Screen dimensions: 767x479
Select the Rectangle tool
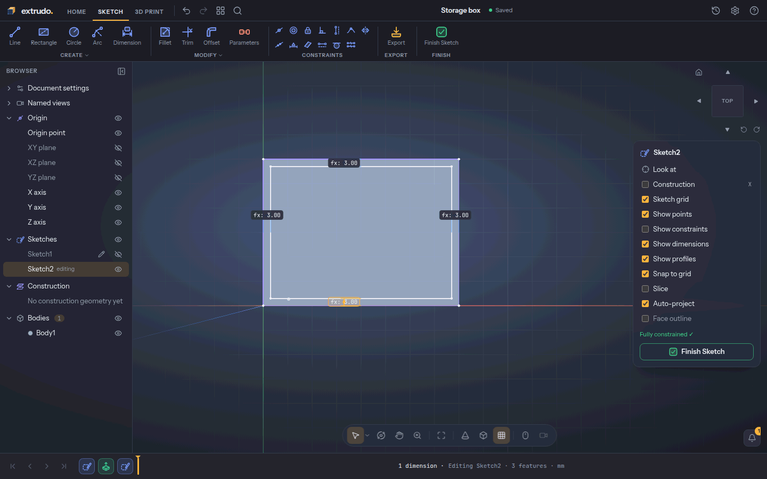(x=44, y=36)
